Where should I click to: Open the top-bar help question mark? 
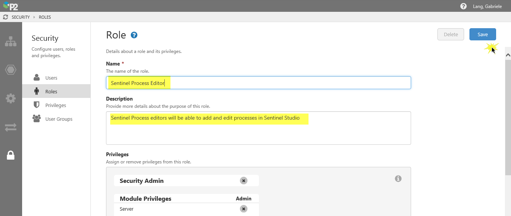click(x=463, y=6)
